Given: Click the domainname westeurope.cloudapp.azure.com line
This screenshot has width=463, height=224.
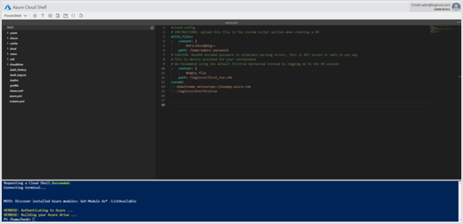Looking at the screenshot, I should [211, 87].
